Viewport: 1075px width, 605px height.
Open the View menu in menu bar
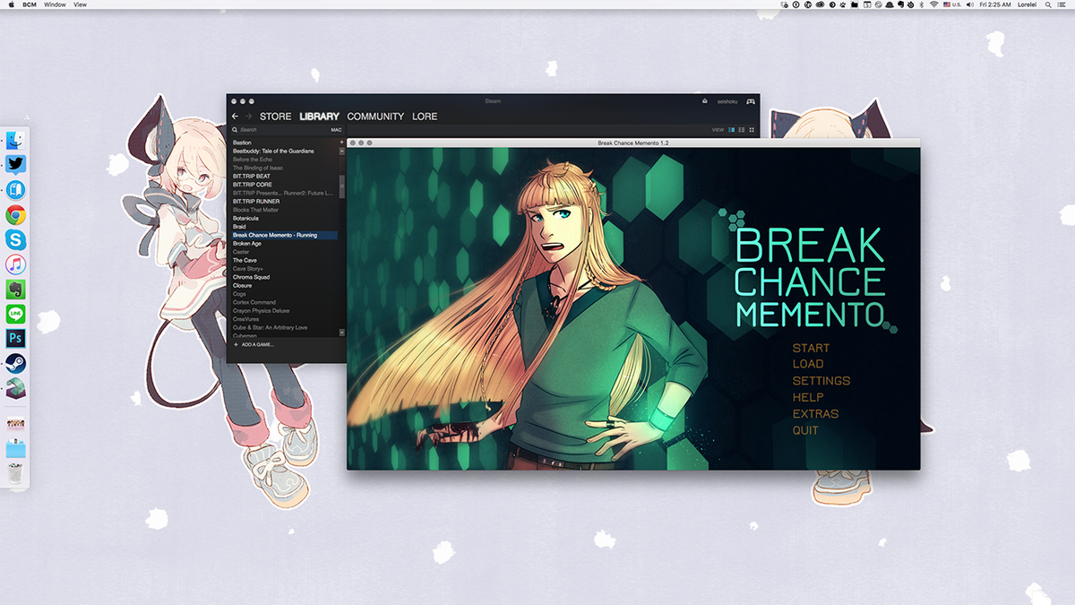(81, 4)
